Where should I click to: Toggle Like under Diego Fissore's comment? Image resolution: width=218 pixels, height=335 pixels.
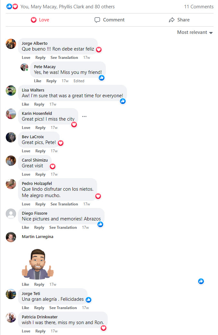pos(25,227)
